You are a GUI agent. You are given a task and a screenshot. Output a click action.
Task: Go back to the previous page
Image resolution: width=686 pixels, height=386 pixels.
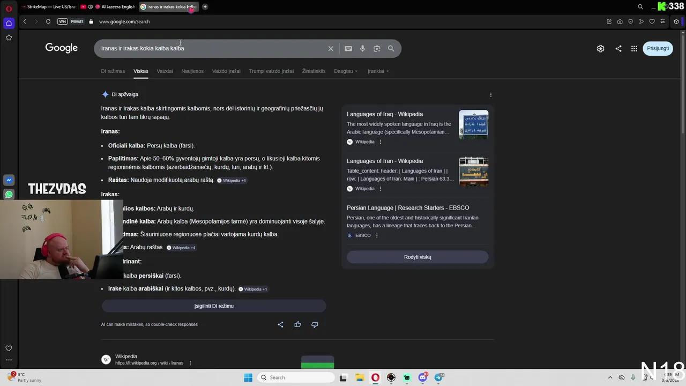click(x=25, y=21)
